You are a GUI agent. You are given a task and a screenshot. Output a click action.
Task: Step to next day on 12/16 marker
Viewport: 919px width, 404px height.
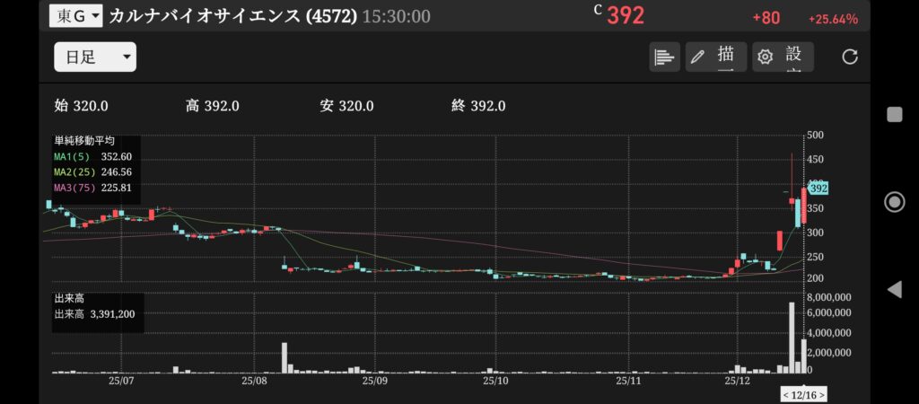click(x=821, y=395)
